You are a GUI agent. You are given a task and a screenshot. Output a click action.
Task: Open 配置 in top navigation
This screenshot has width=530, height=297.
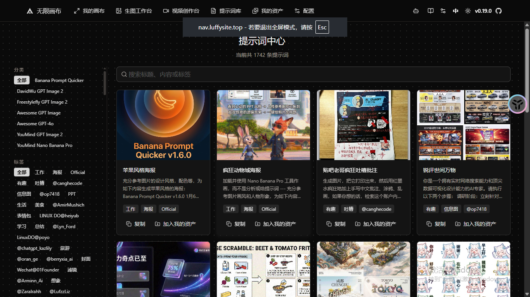(x=304, y=11)
